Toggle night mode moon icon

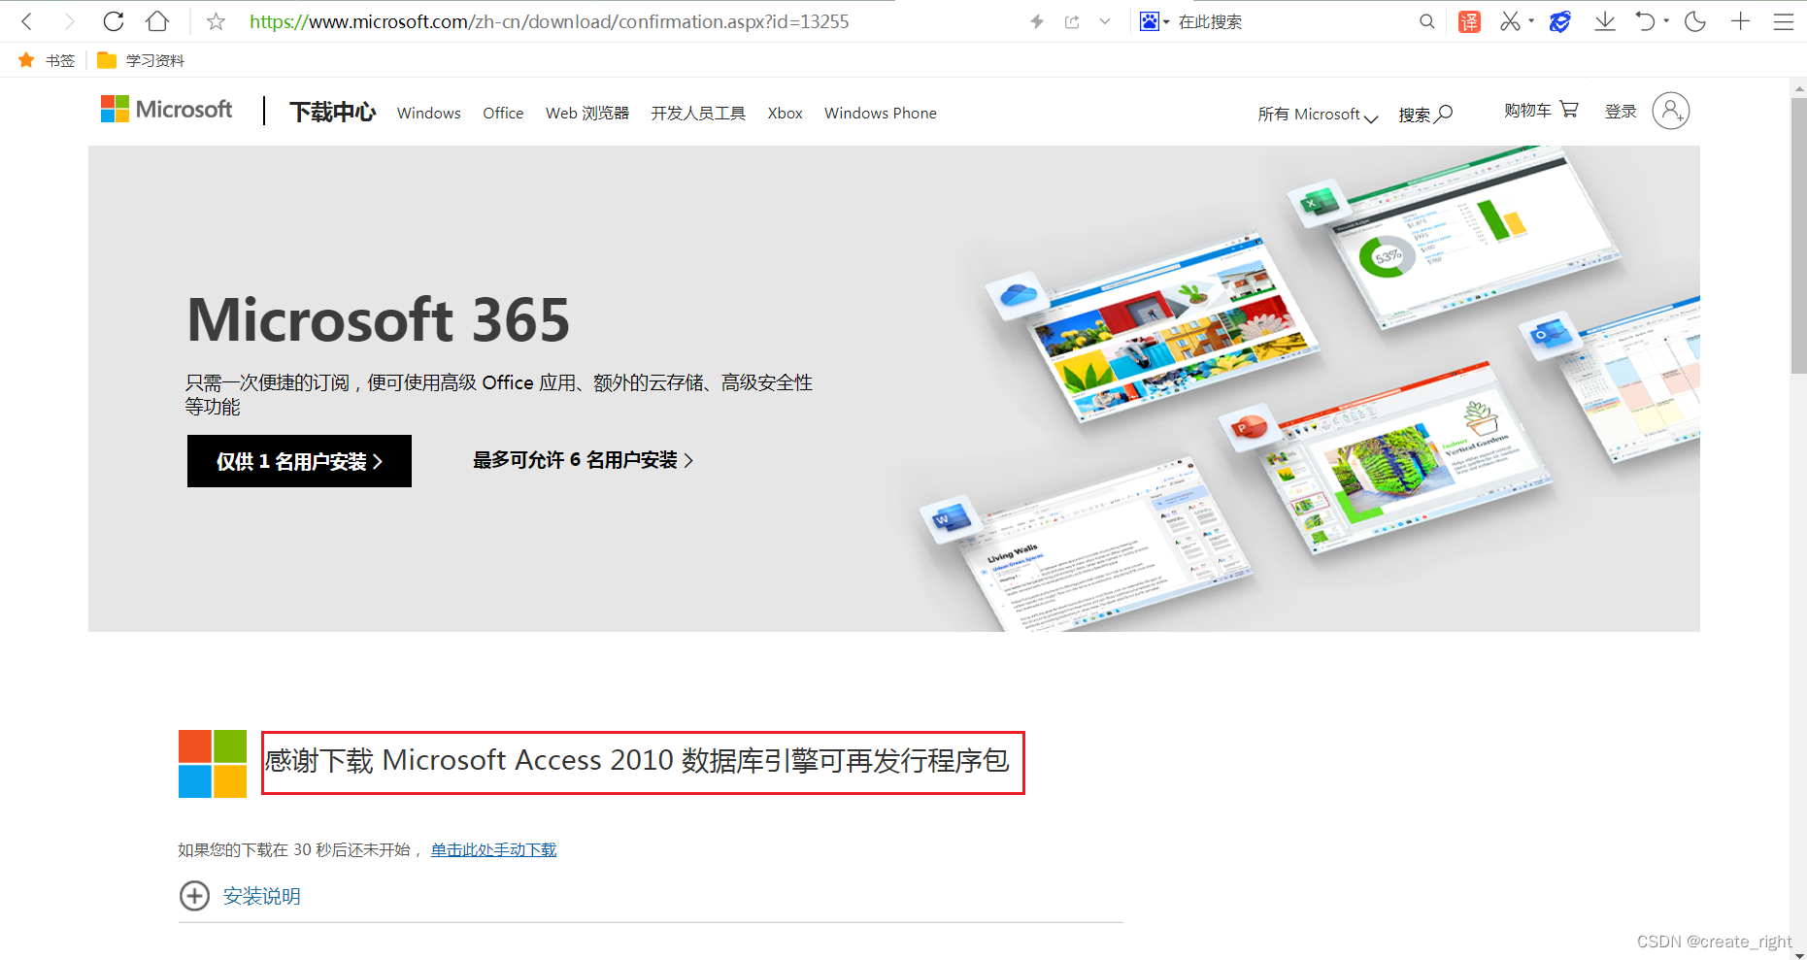click(x=1695, y=21)
